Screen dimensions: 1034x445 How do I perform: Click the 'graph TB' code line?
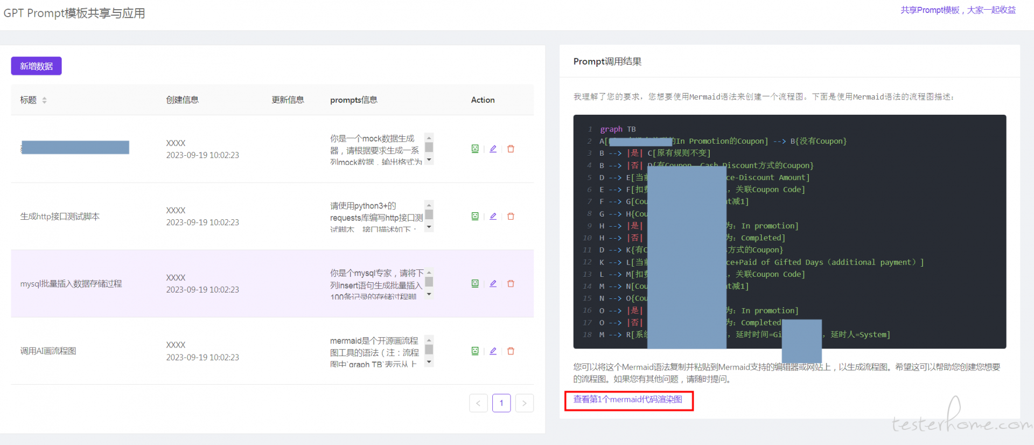coord(618,129)
